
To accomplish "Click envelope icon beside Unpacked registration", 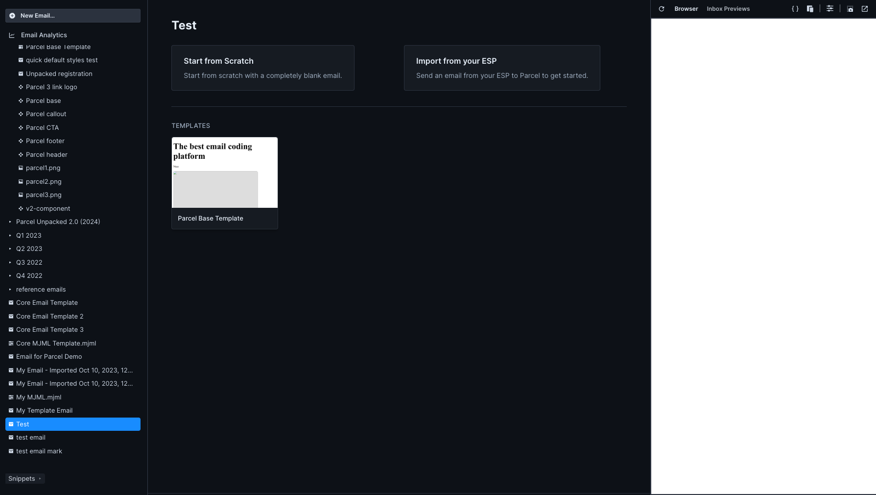I will pyautogui.click(x=21, y=74).
